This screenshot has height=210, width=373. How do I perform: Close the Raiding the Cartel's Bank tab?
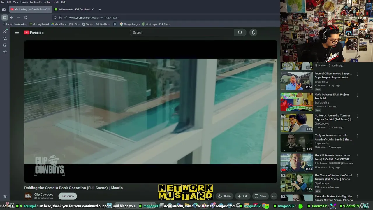point(49,9)
